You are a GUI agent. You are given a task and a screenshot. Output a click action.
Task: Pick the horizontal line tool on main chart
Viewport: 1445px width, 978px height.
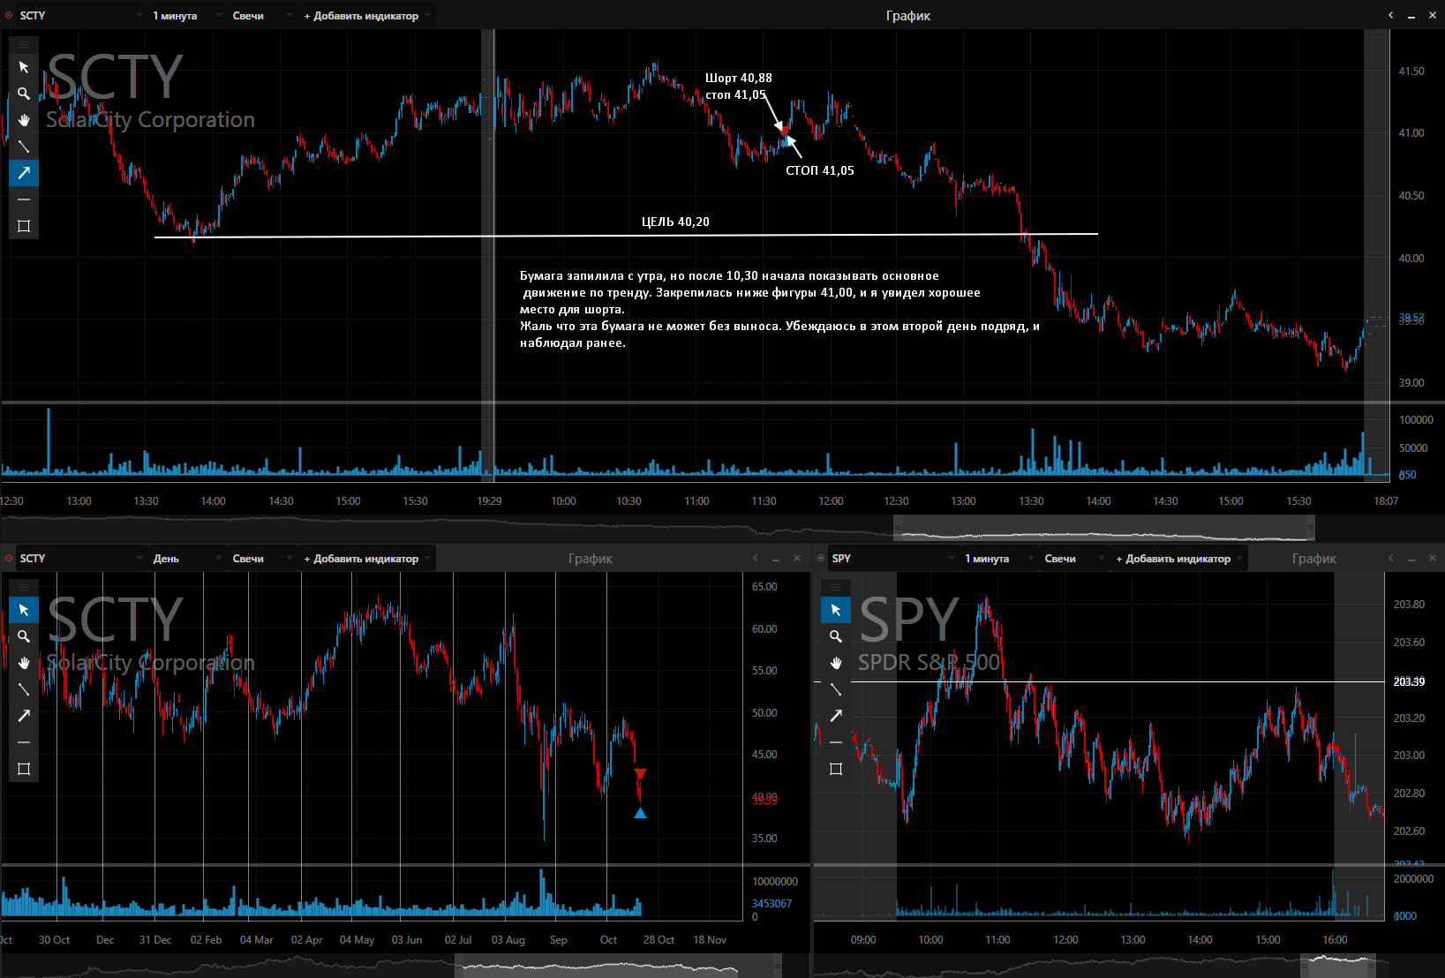(x=24, y=199)
